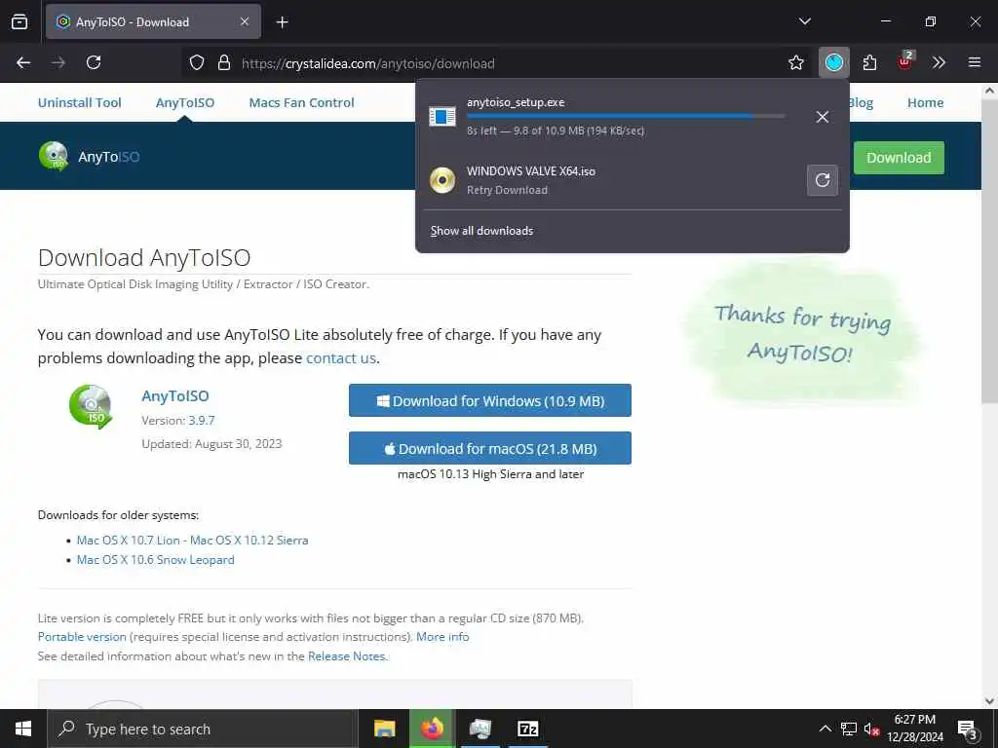Click the green Download header button
Screen dimensions: 998x748
[899, 158]
